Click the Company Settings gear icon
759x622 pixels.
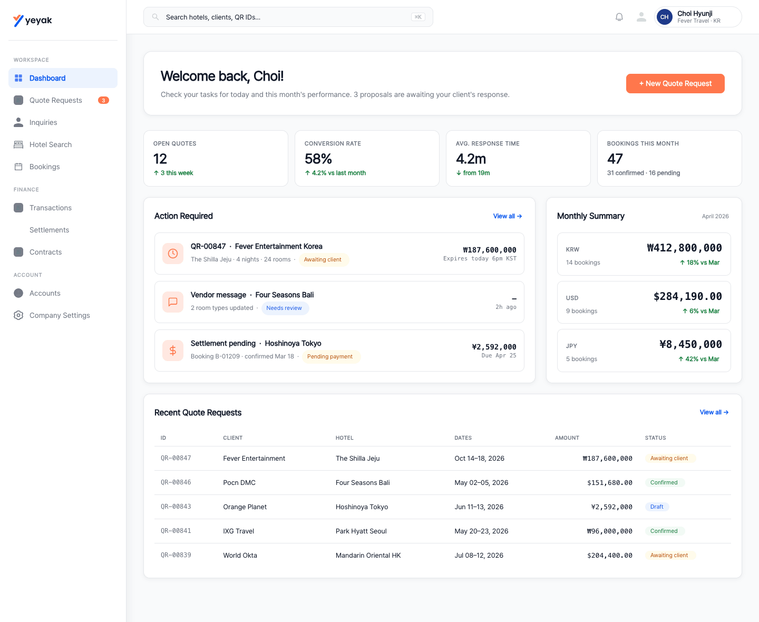[x=18, y=315]
